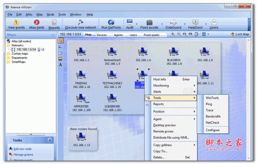
Task: Open the Audit dropdown arrow
Action: click(x=137, y=24)
